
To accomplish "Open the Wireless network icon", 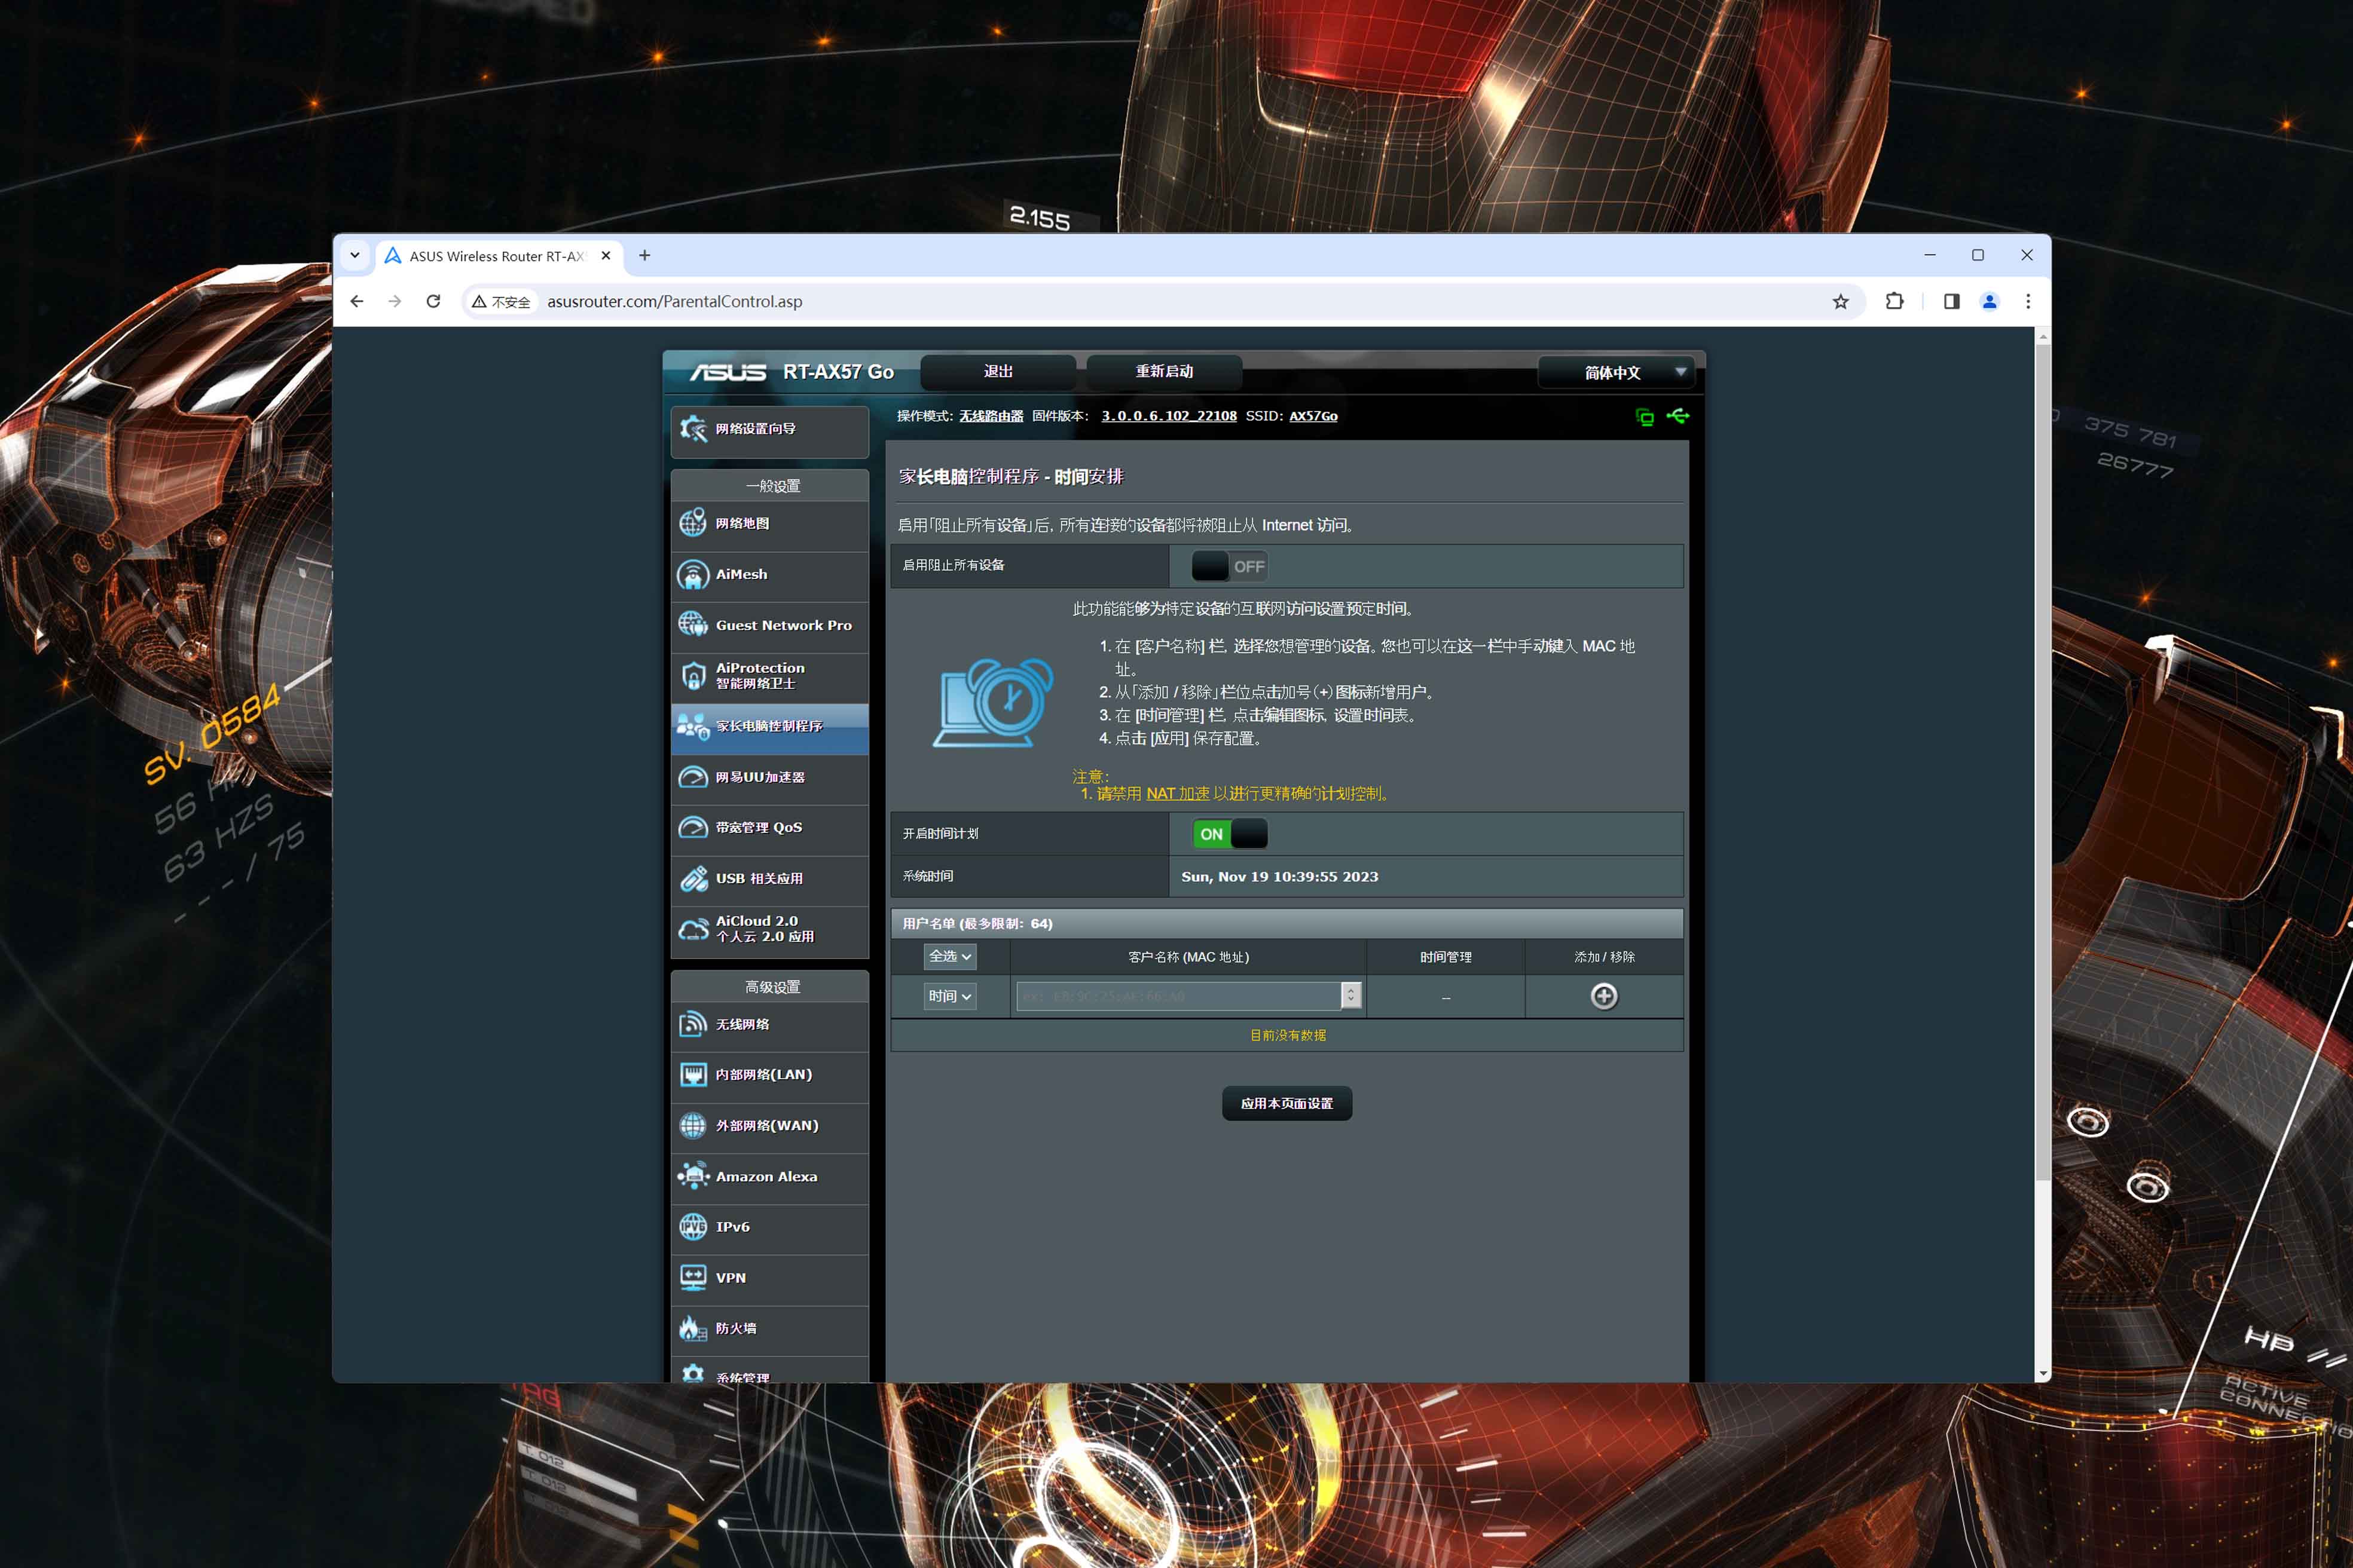I will pos(693,1024).
